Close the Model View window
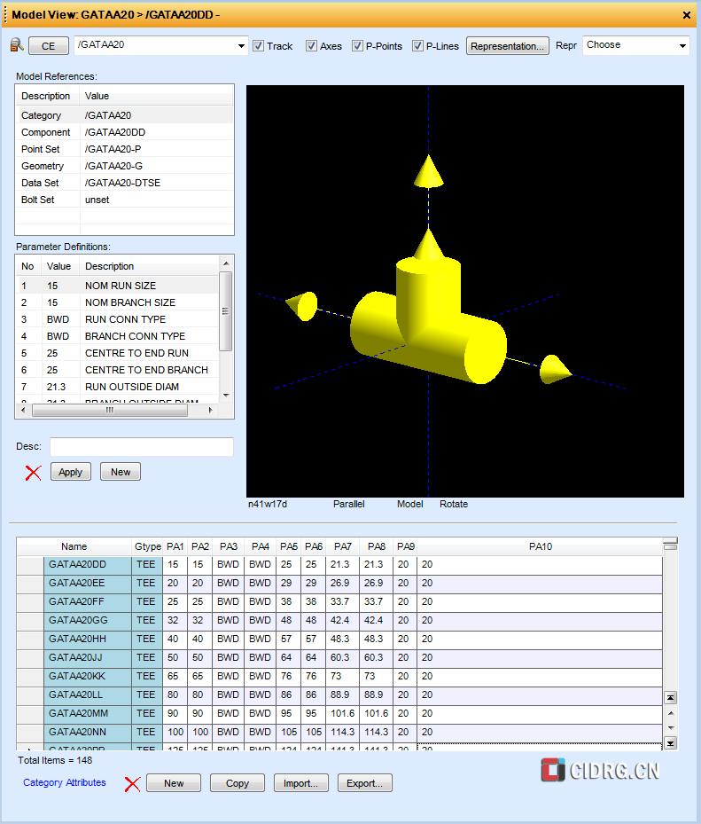 pyautogui.click(x=687, y=15)
